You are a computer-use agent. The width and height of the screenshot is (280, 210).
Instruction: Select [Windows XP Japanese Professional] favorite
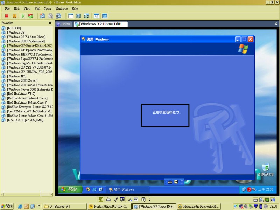(30, 50)
